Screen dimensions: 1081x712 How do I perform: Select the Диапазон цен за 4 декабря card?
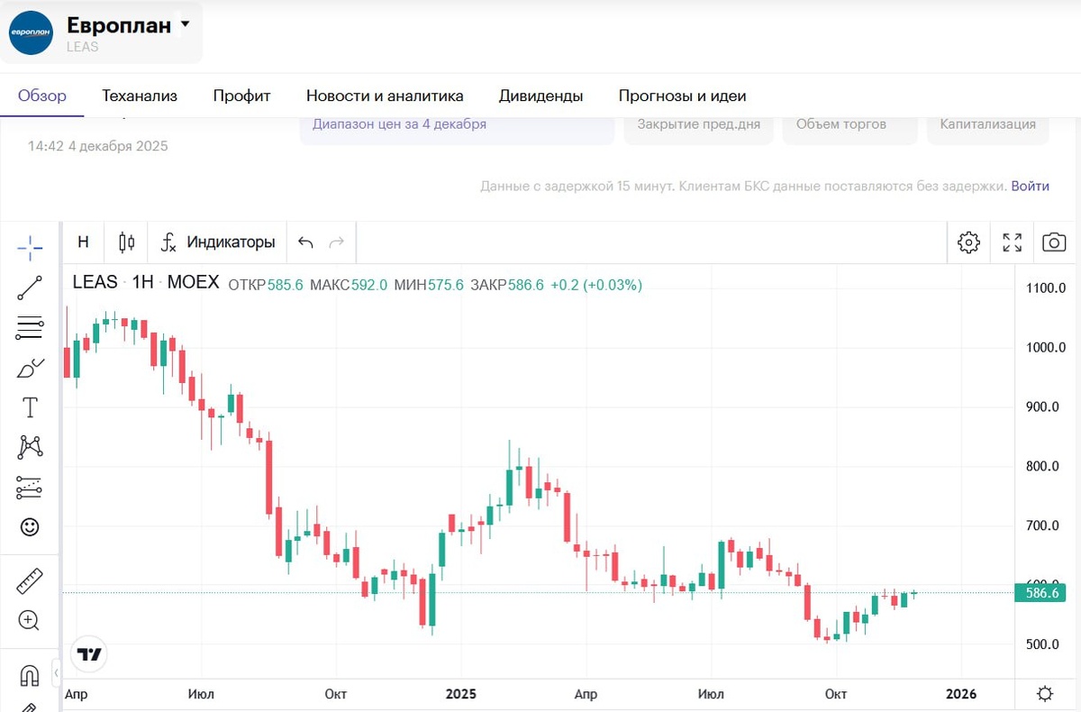(457, 129)
